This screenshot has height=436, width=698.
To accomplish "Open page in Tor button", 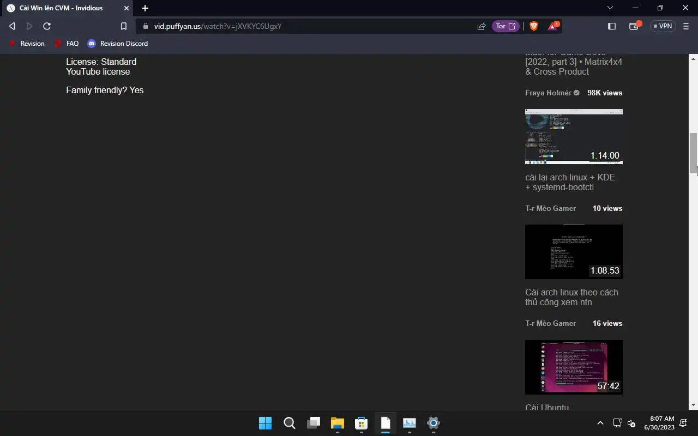I will tap(506, 26).
